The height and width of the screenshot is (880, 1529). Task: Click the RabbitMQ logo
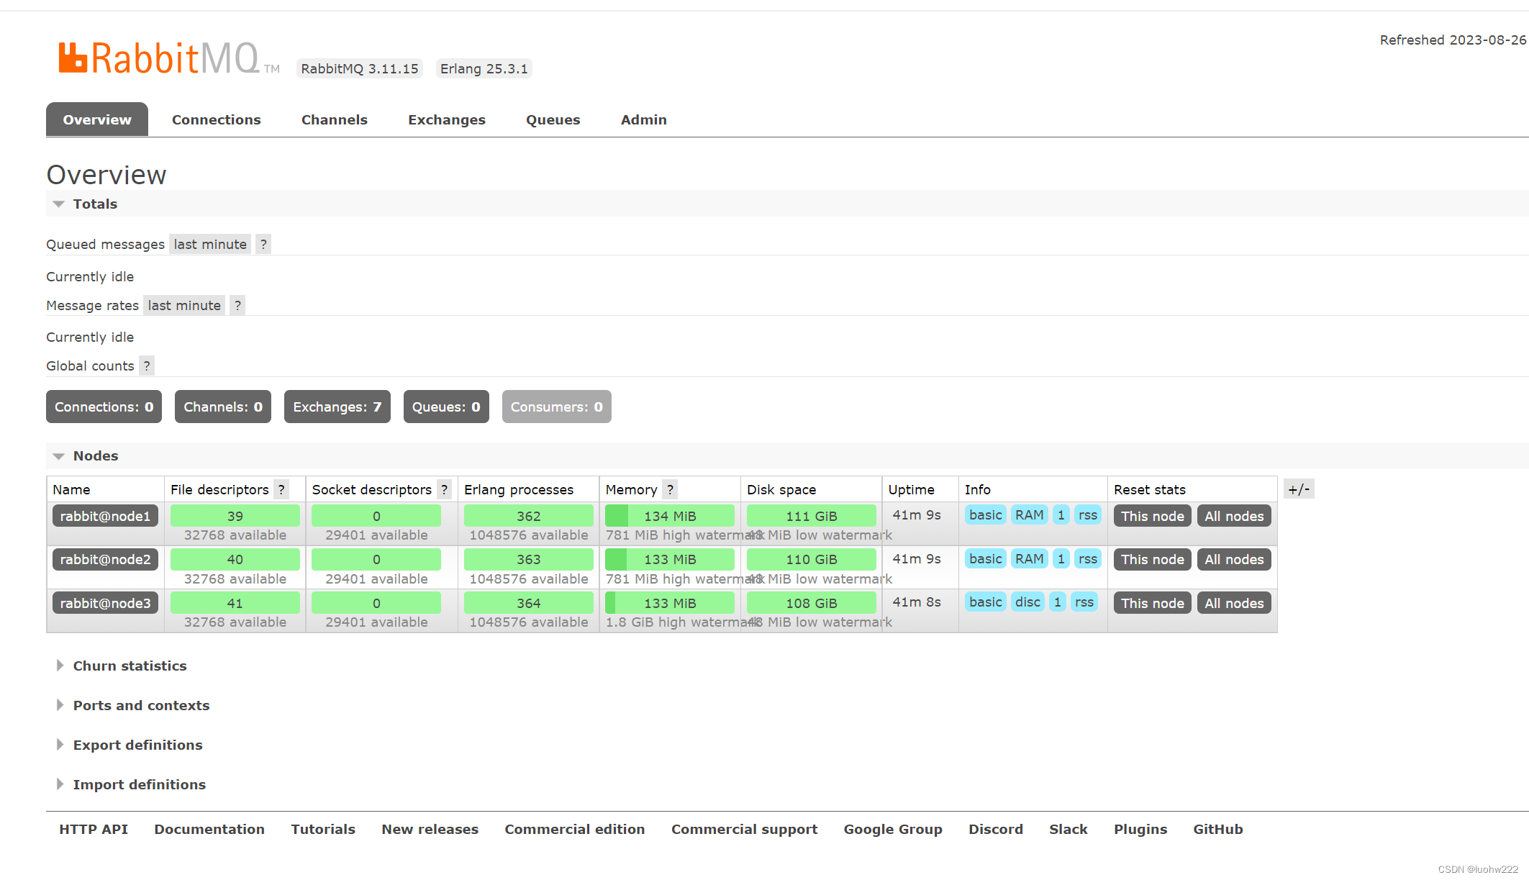coord(159,58)
